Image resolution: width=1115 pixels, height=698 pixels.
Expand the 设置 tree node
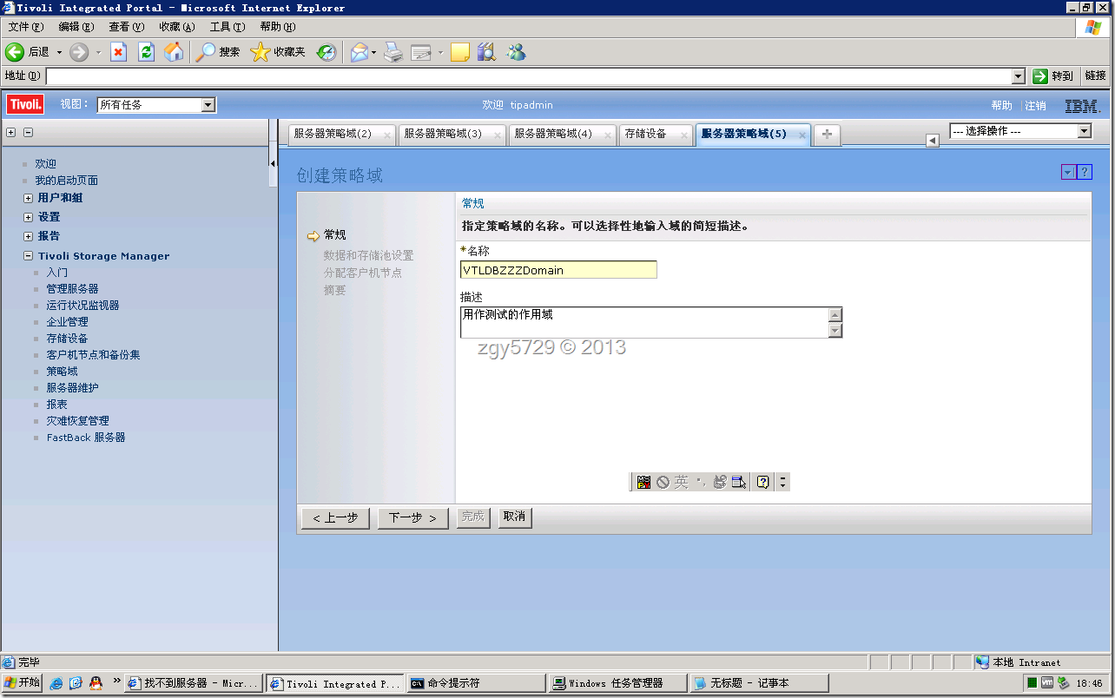pyautogui.click(x=29, y=217)
